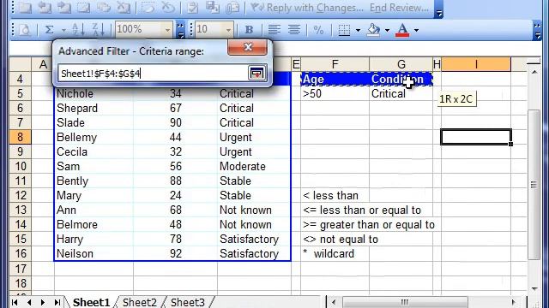The image size is (549, 308).
Task: Open Formatting toolbar options at far right
Action: [537, 31]
